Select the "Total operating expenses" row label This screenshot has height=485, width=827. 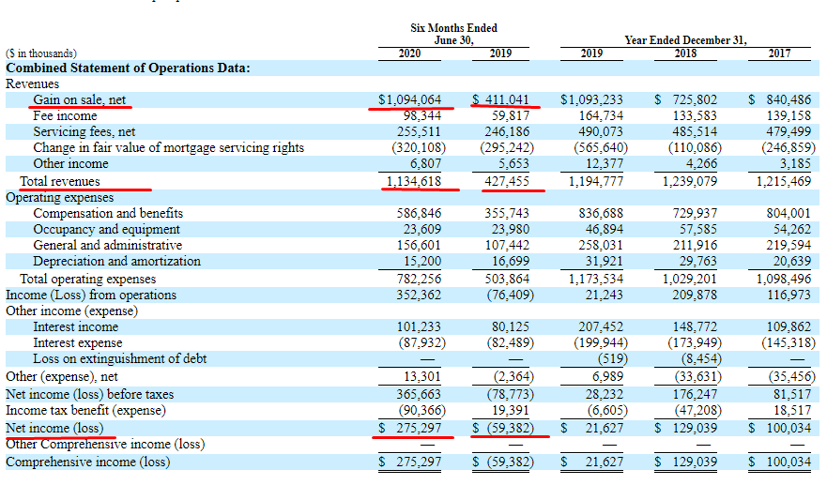click(x=88, y=279)
